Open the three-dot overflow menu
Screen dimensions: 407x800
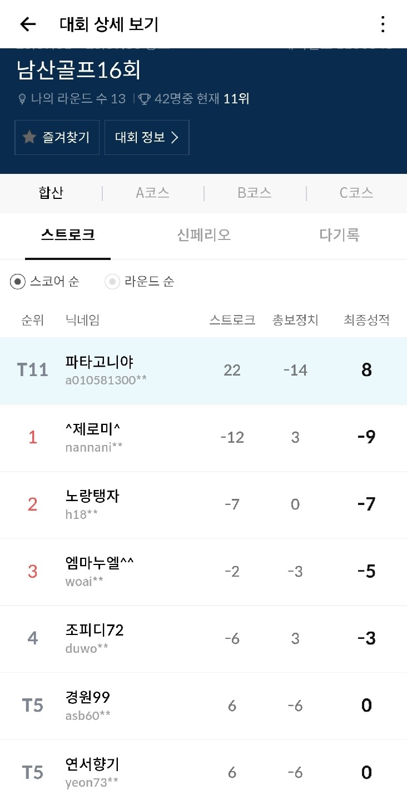click(383, 24)
